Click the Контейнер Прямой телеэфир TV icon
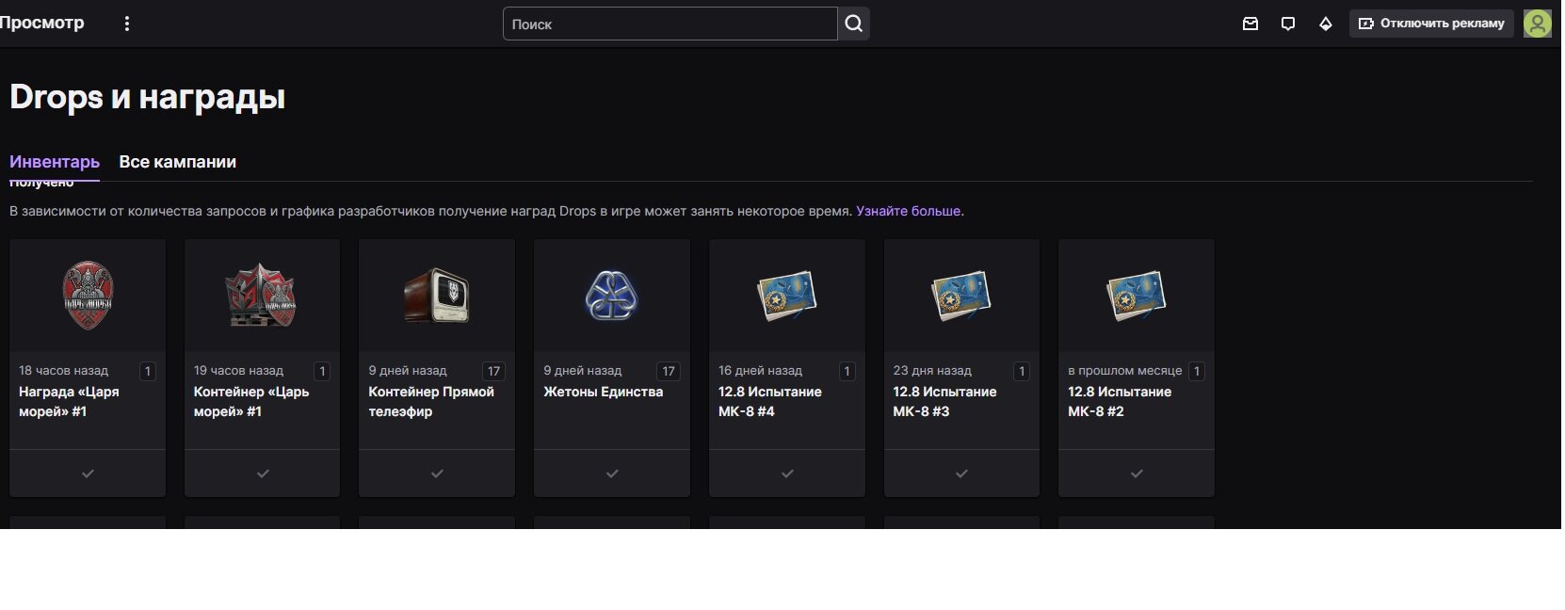1565x610 pixels. pos(437,296)
